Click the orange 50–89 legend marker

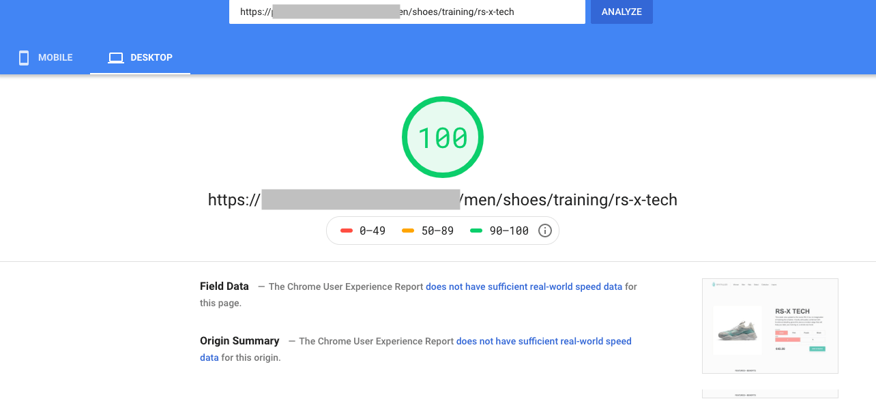point(408,231)
